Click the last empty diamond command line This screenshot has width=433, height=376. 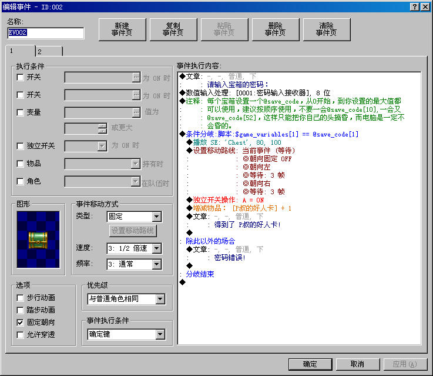(x=183, y=282)
